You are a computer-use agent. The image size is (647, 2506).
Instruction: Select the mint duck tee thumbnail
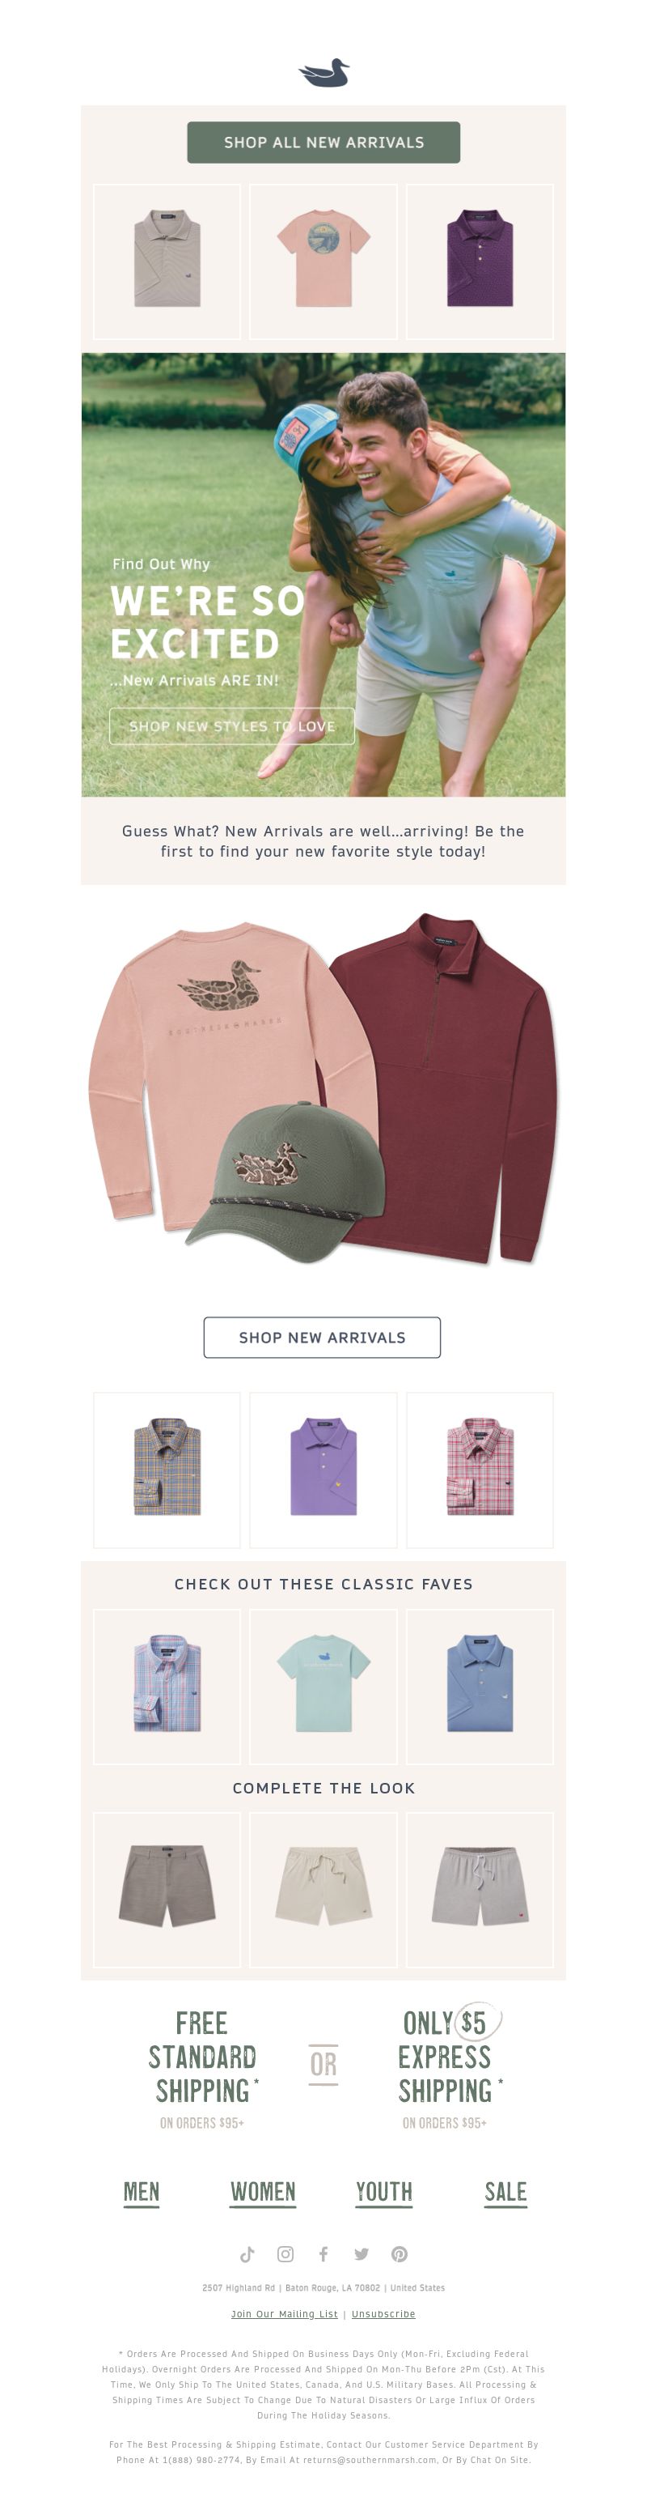point(323,1686)
